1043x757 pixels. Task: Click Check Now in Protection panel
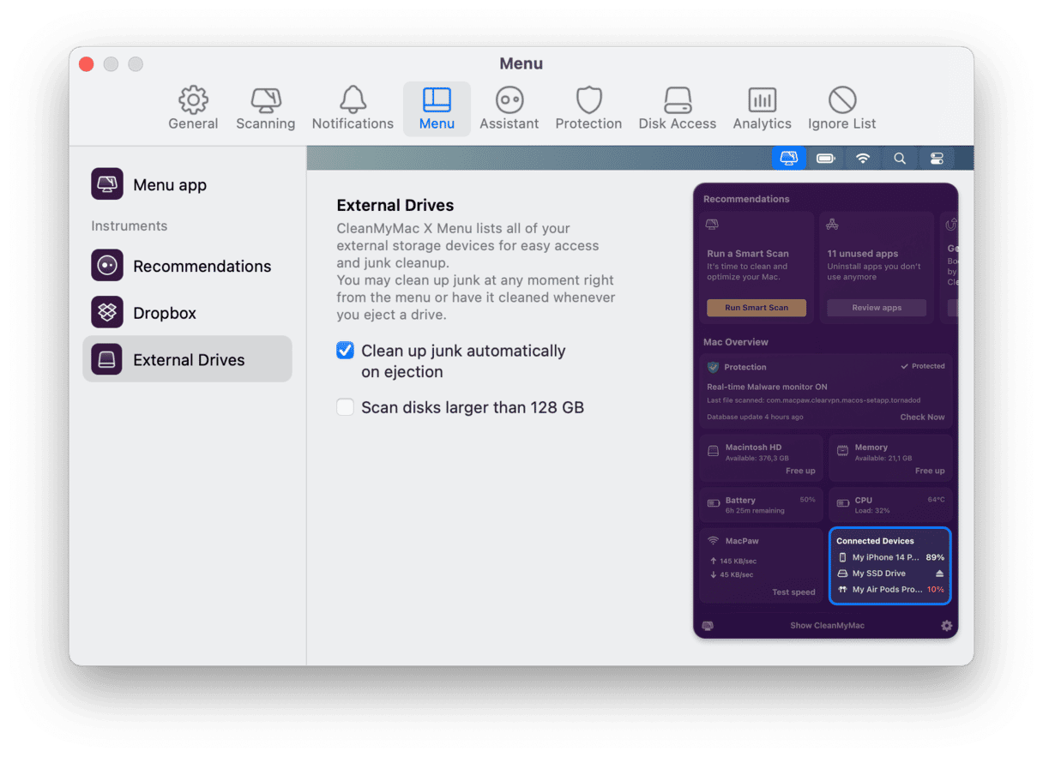pos(922,418)
